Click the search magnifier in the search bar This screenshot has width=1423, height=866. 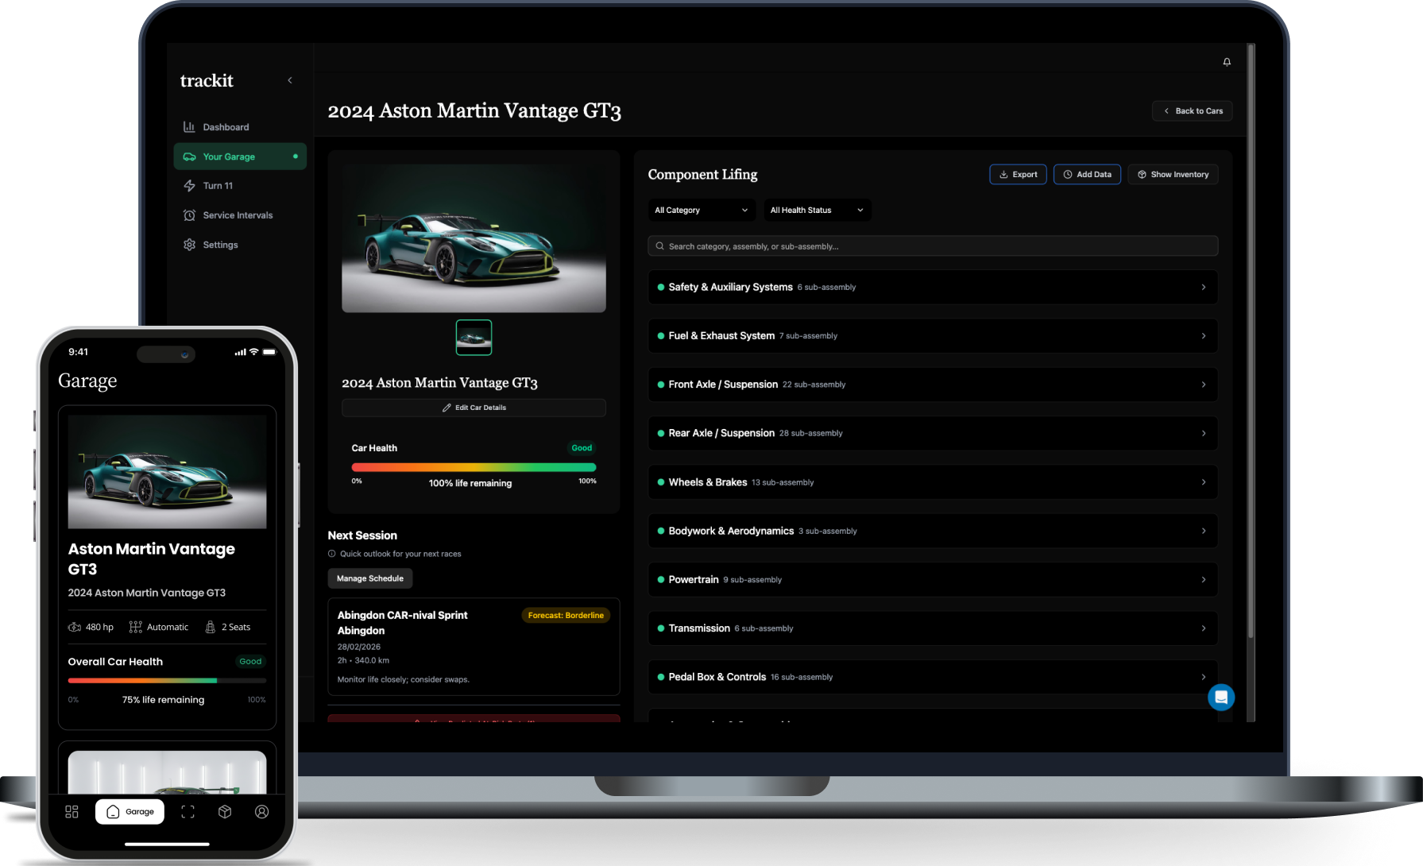(x=659, y=245)
